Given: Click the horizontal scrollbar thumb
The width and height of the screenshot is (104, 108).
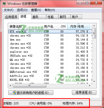Looking at the screenshot, I should [x=30, y=86].
